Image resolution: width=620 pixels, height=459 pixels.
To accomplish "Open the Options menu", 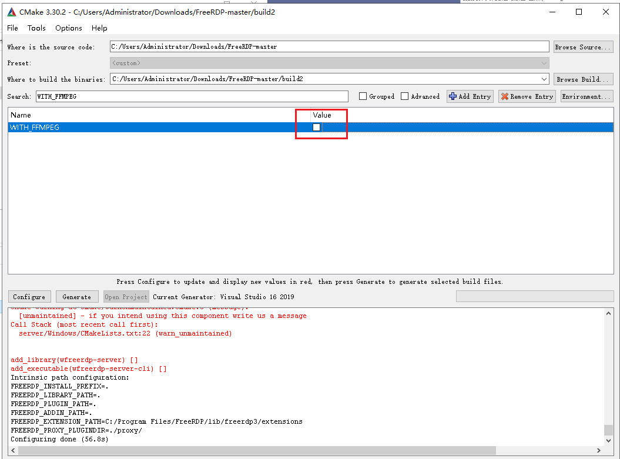I will [x=68, y=28].
